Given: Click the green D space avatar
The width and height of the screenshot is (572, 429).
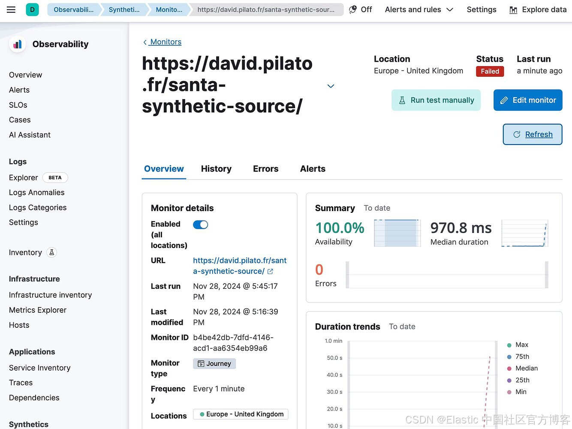Looking at the screenshot, I should coord(32,9).
